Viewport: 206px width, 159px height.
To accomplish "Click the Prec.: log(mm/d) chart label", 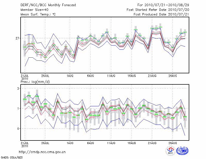I will click(35, 82).
